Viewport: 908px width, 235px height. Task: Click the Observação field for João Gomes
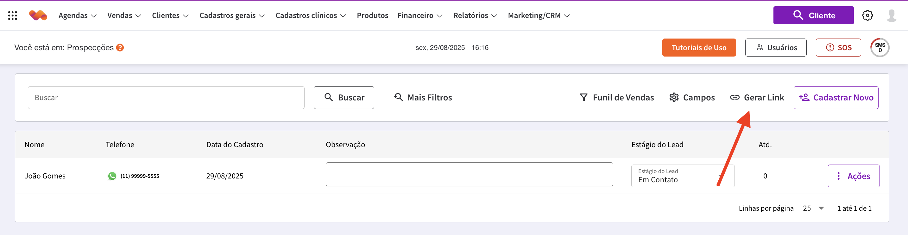click(x=469, y=174)
